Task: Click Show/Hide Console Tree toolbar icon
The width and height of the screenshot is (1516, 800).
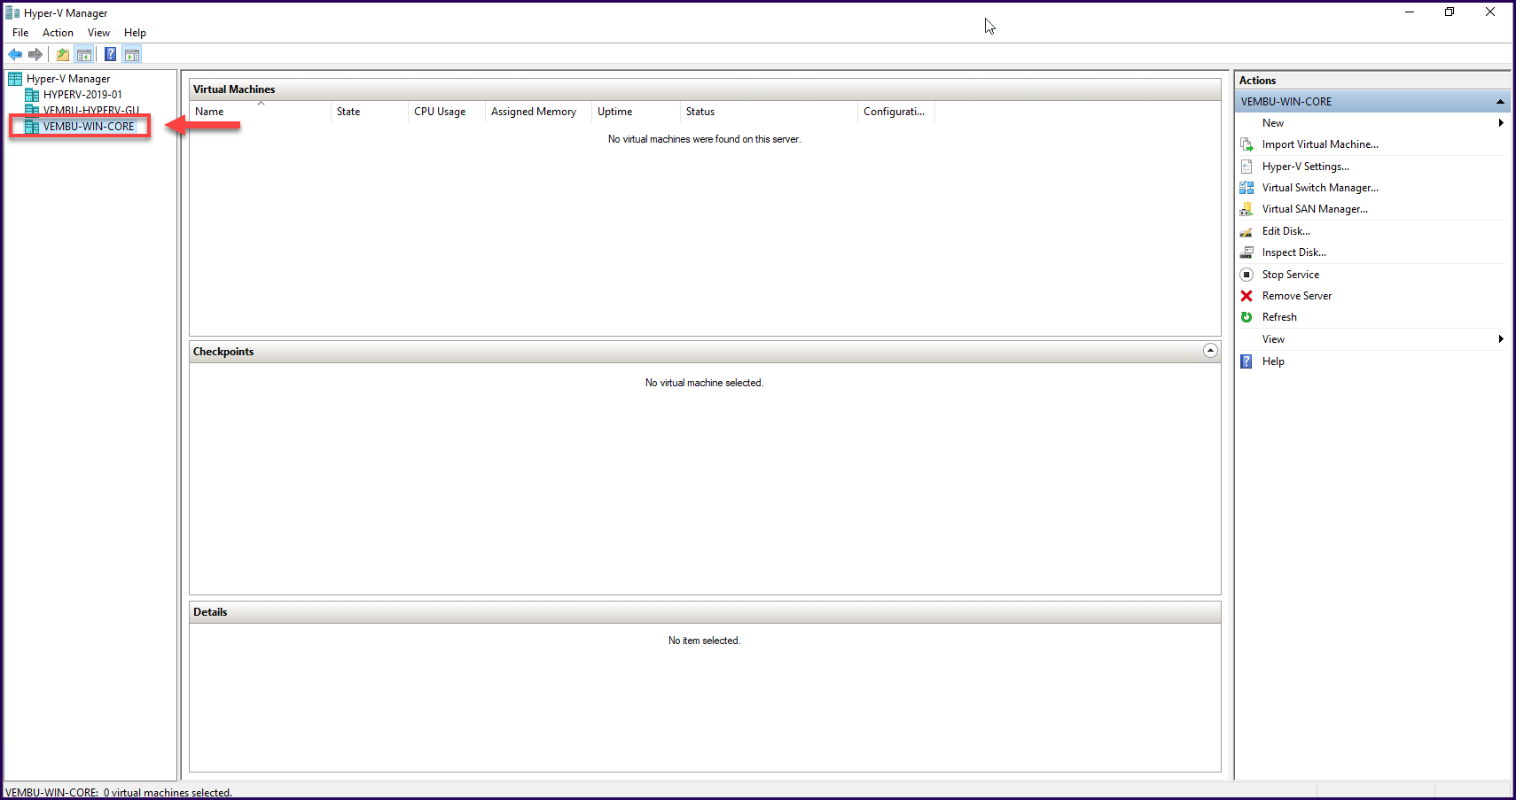Action: pos(84,55)
